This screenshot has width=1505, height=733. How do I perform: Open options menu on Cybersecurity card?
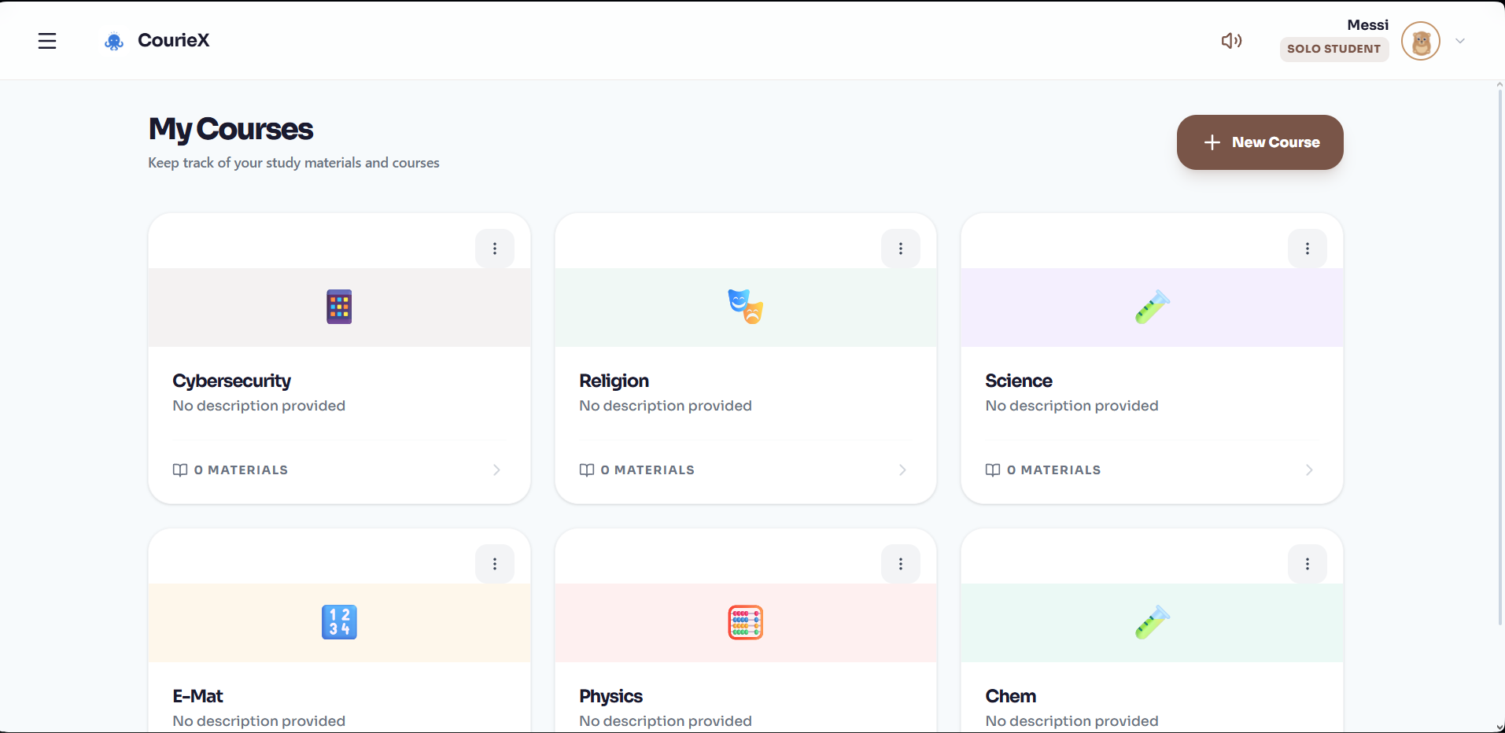tap(495, 249)
